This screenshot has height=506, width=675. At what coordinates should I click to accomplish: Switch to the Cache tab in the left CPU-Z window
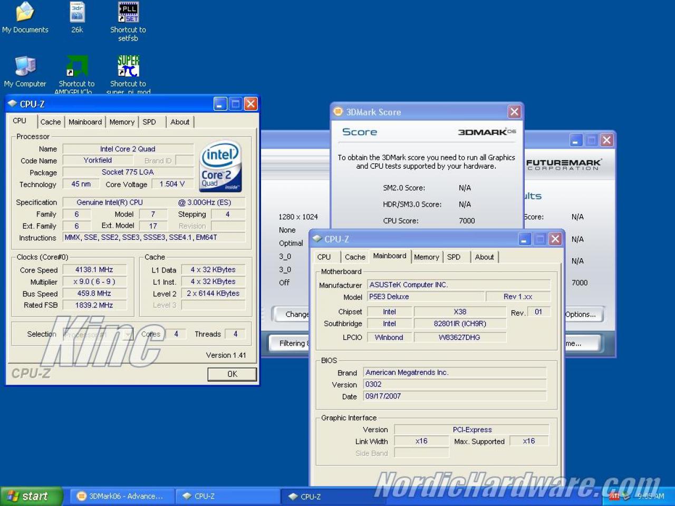pyautogui.click(x=51, y=122)
